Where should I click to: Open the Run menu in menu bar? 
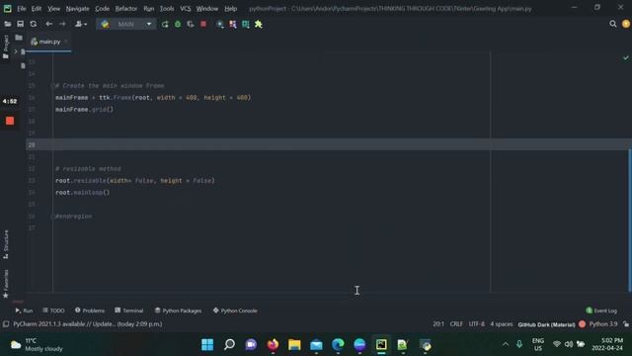(x=149, y=9)
